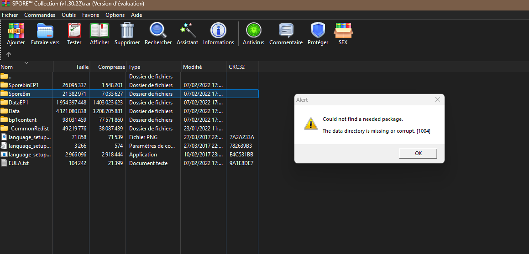Click the 'Fichier PNG' type cell

[143, 137]
